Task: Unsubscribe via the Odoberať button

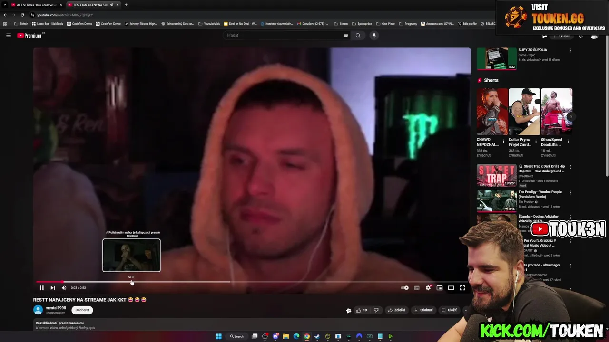Action: pyautogui.click(x=82, y=310)
